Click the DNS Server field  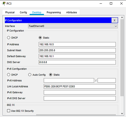click(77, 62)
